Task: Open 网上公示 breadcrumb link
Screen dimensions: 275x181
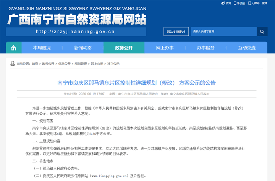Action: point(97,64)
